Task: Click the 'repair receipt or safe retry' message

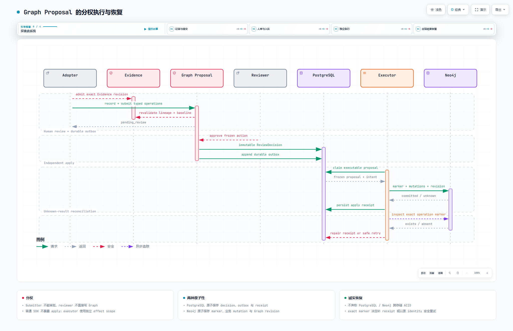Action: point(355,233)
